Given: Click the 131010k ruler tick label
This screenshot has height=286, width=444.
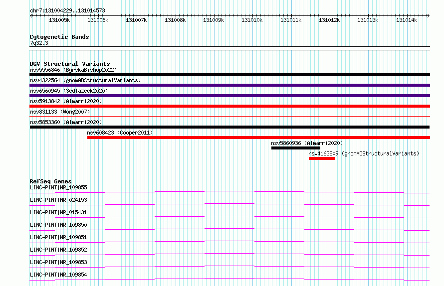Looking at the screenshot, I should coord(252,20).
